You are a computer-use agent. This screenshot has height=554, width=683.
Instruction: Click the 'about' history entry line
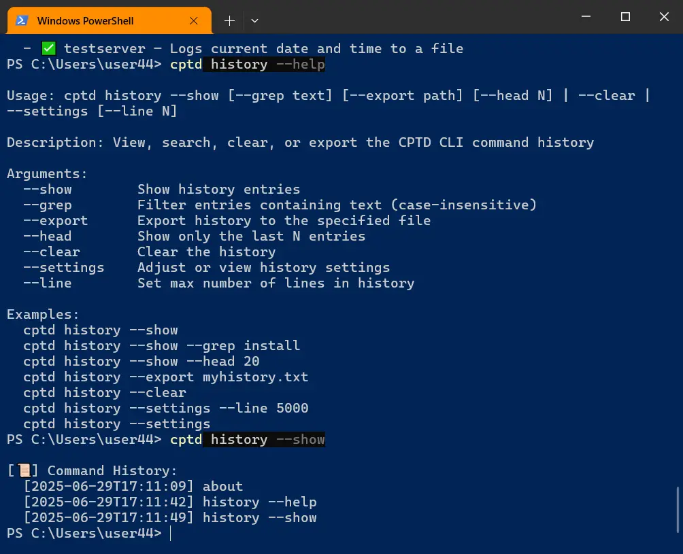point(133,486)
